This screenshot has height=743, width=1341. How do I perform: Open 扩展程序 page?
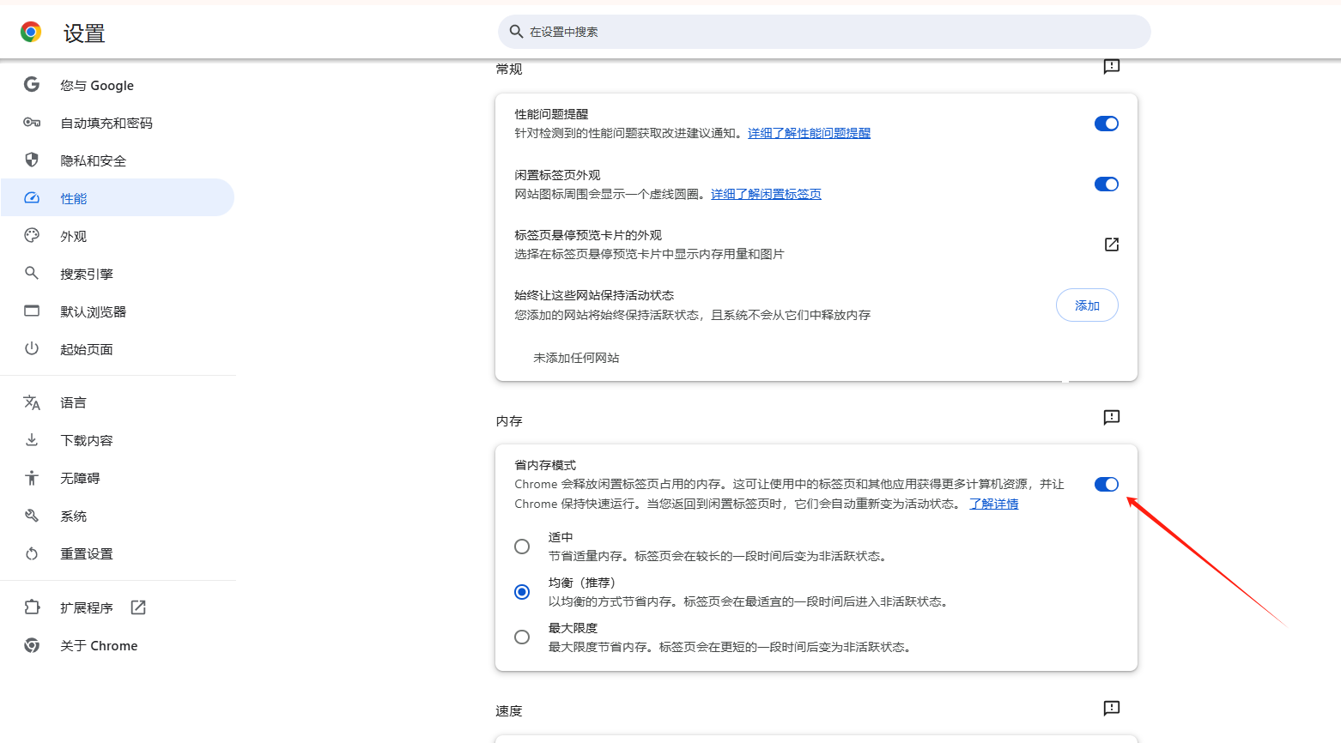pos(118,607)
